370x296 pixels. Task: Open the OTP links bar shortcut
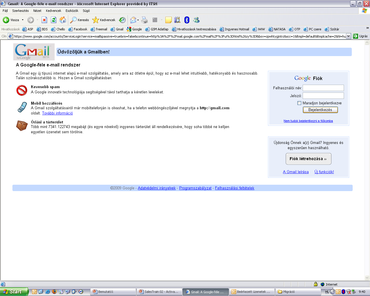(x=295, y=29)
